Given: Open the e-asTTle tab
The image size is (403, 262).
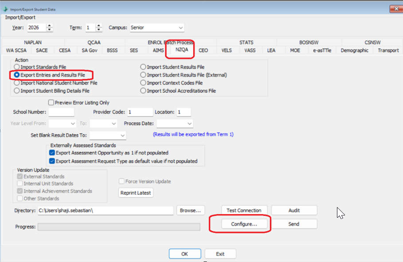Looking at the screenshot, I should point(322,50).
